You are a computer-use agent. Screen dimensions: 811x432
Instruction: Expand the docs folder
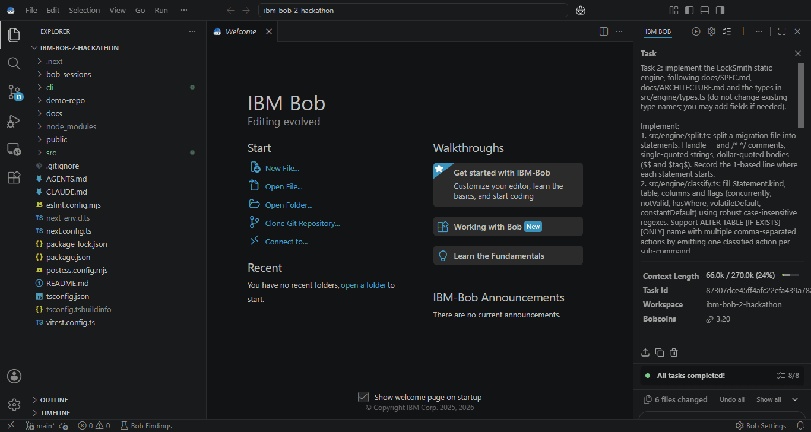pos(118,113)
